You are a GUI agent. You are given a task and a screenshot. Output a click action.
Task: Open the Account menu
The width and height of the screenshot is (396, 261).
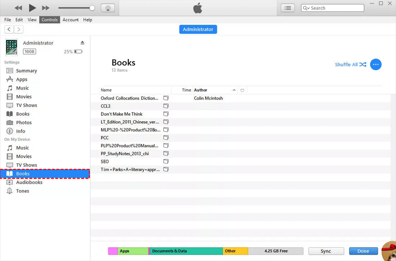[70, 20]
